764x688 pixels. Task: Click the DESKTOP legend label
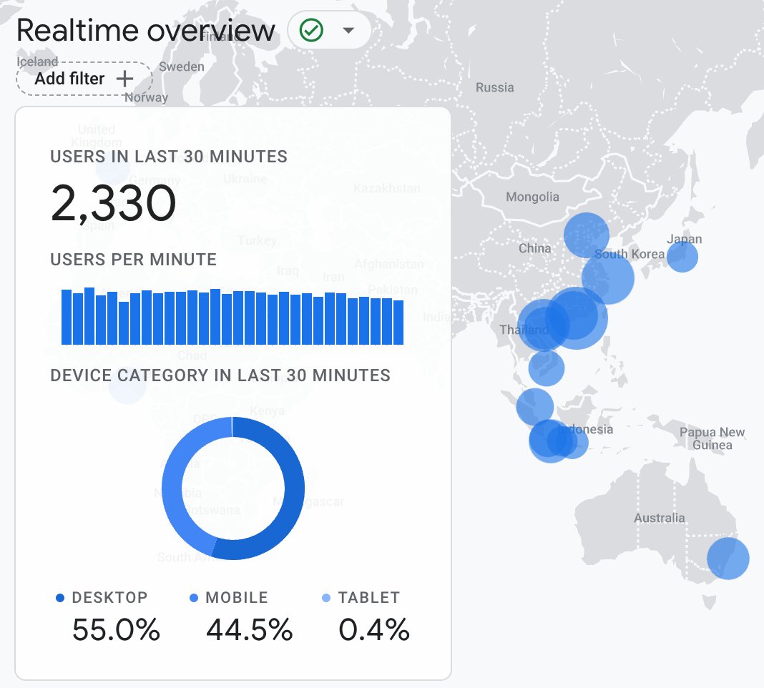point(109,598)
